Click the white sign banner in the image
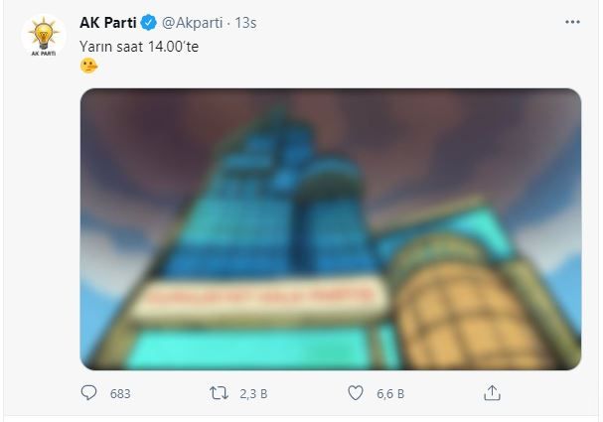 click(259, 299)
